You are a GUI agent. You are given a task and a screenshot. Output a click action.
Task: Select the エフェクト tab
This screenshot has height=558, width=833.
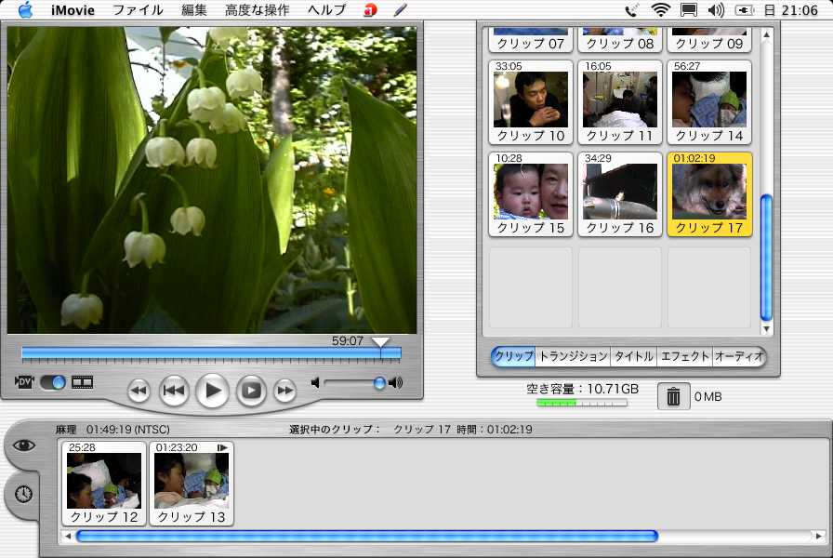(x=685, y=356)
